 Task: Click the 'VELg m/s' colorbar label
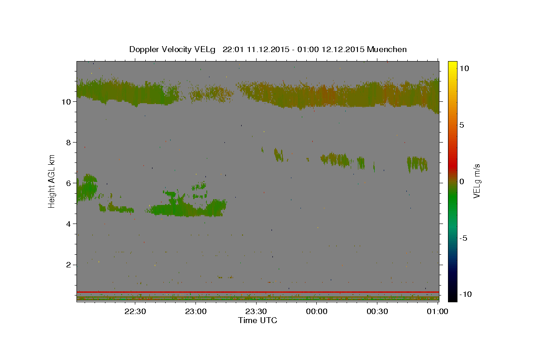tap(476, 181)
